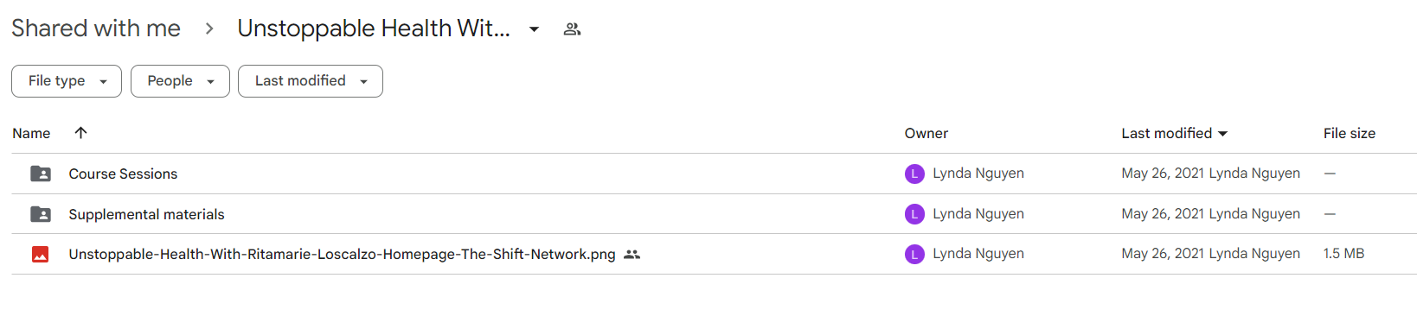
Task: Go back to Shared with me
Action: pos(96,28)
